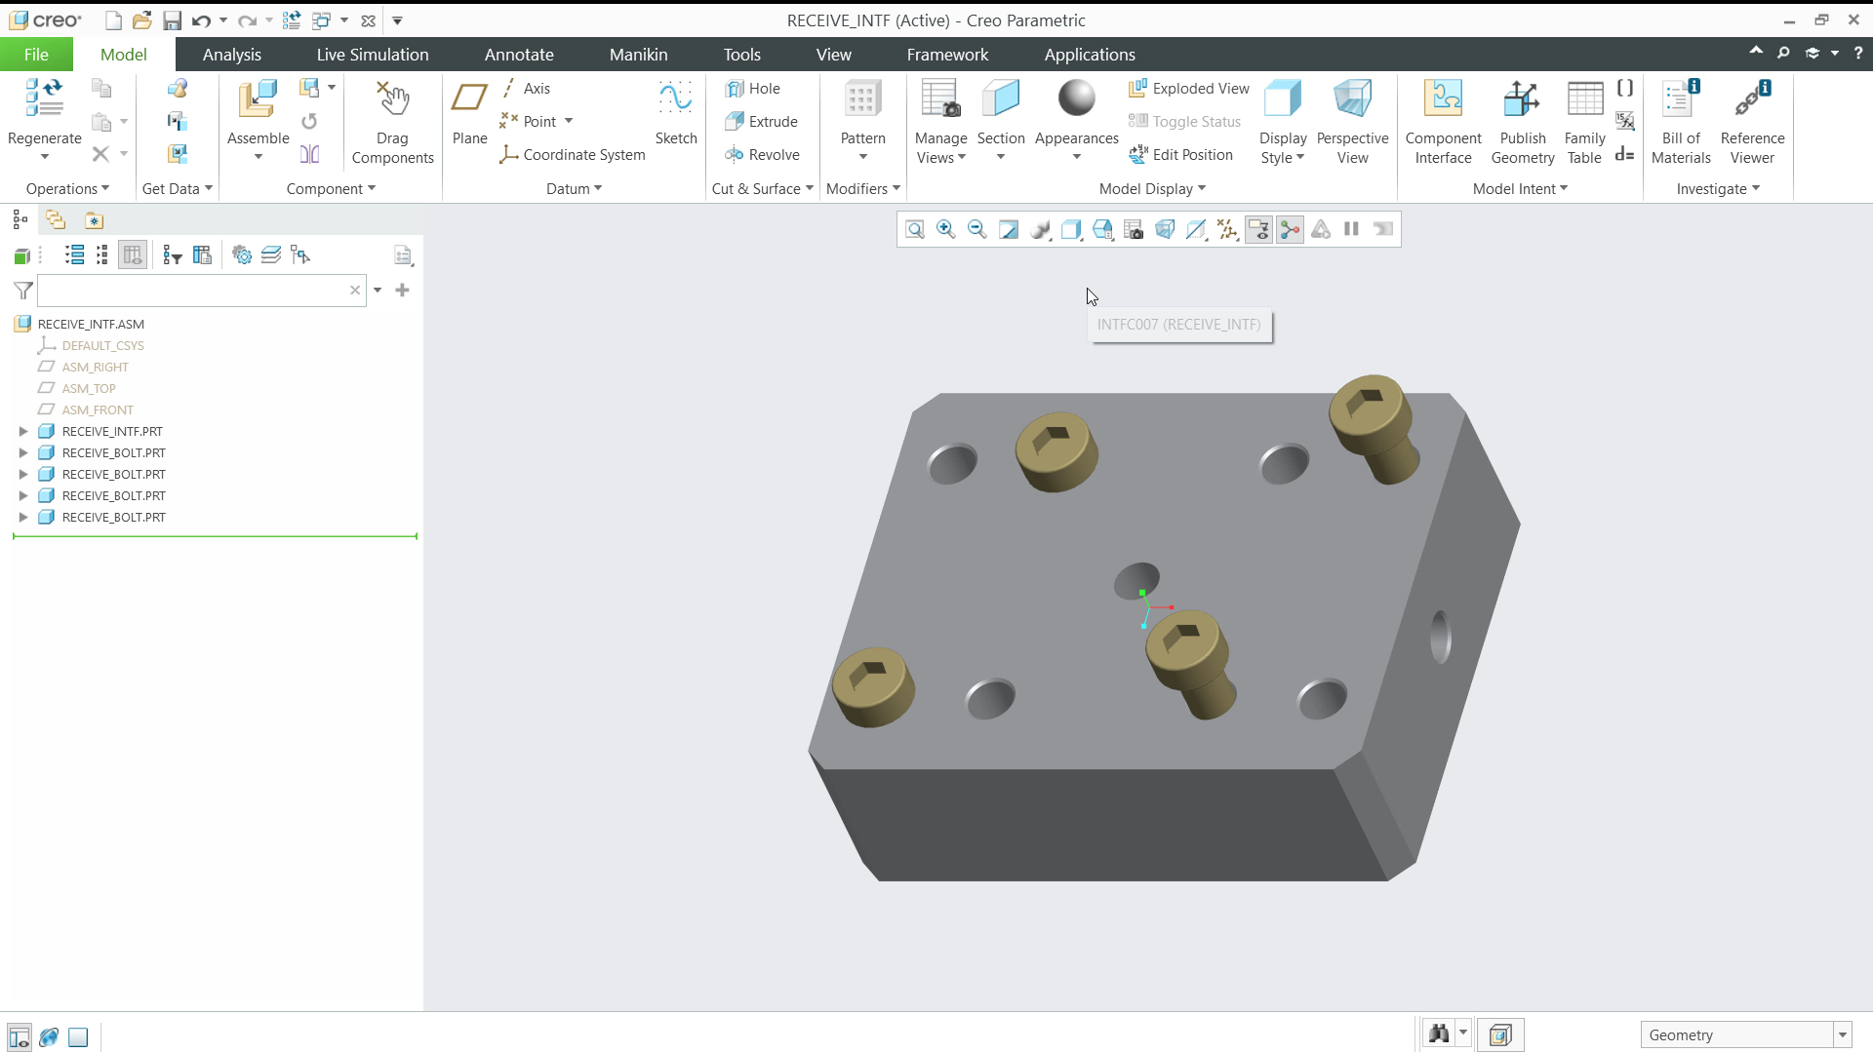
Task: Click the Zoom In graphics toolbar icon
Action: tap(945, 229)
